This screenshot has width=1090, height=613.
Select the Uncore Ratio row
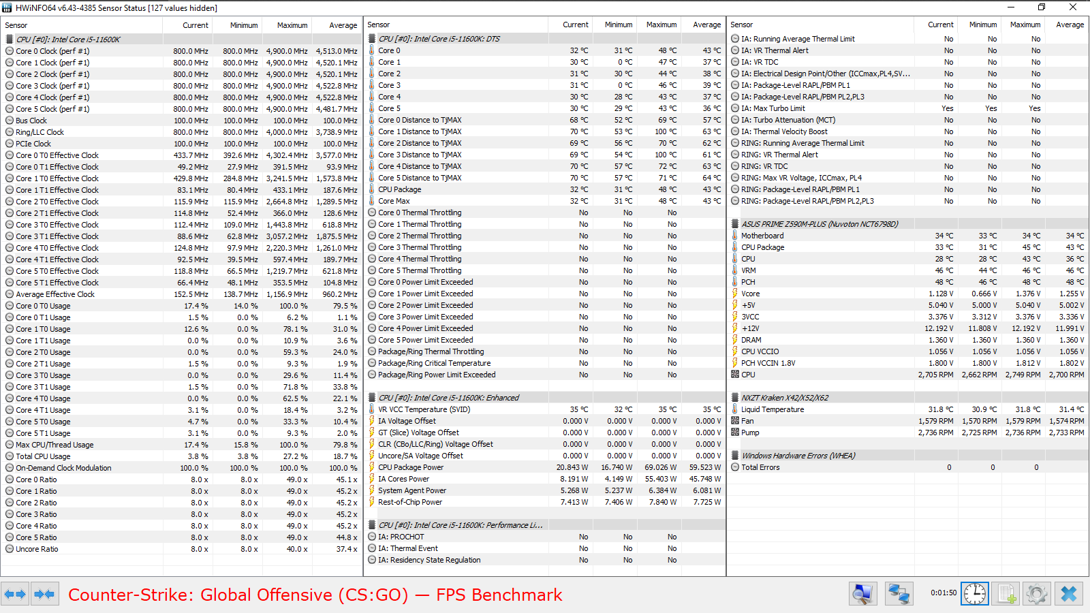(x=182, y=549)
